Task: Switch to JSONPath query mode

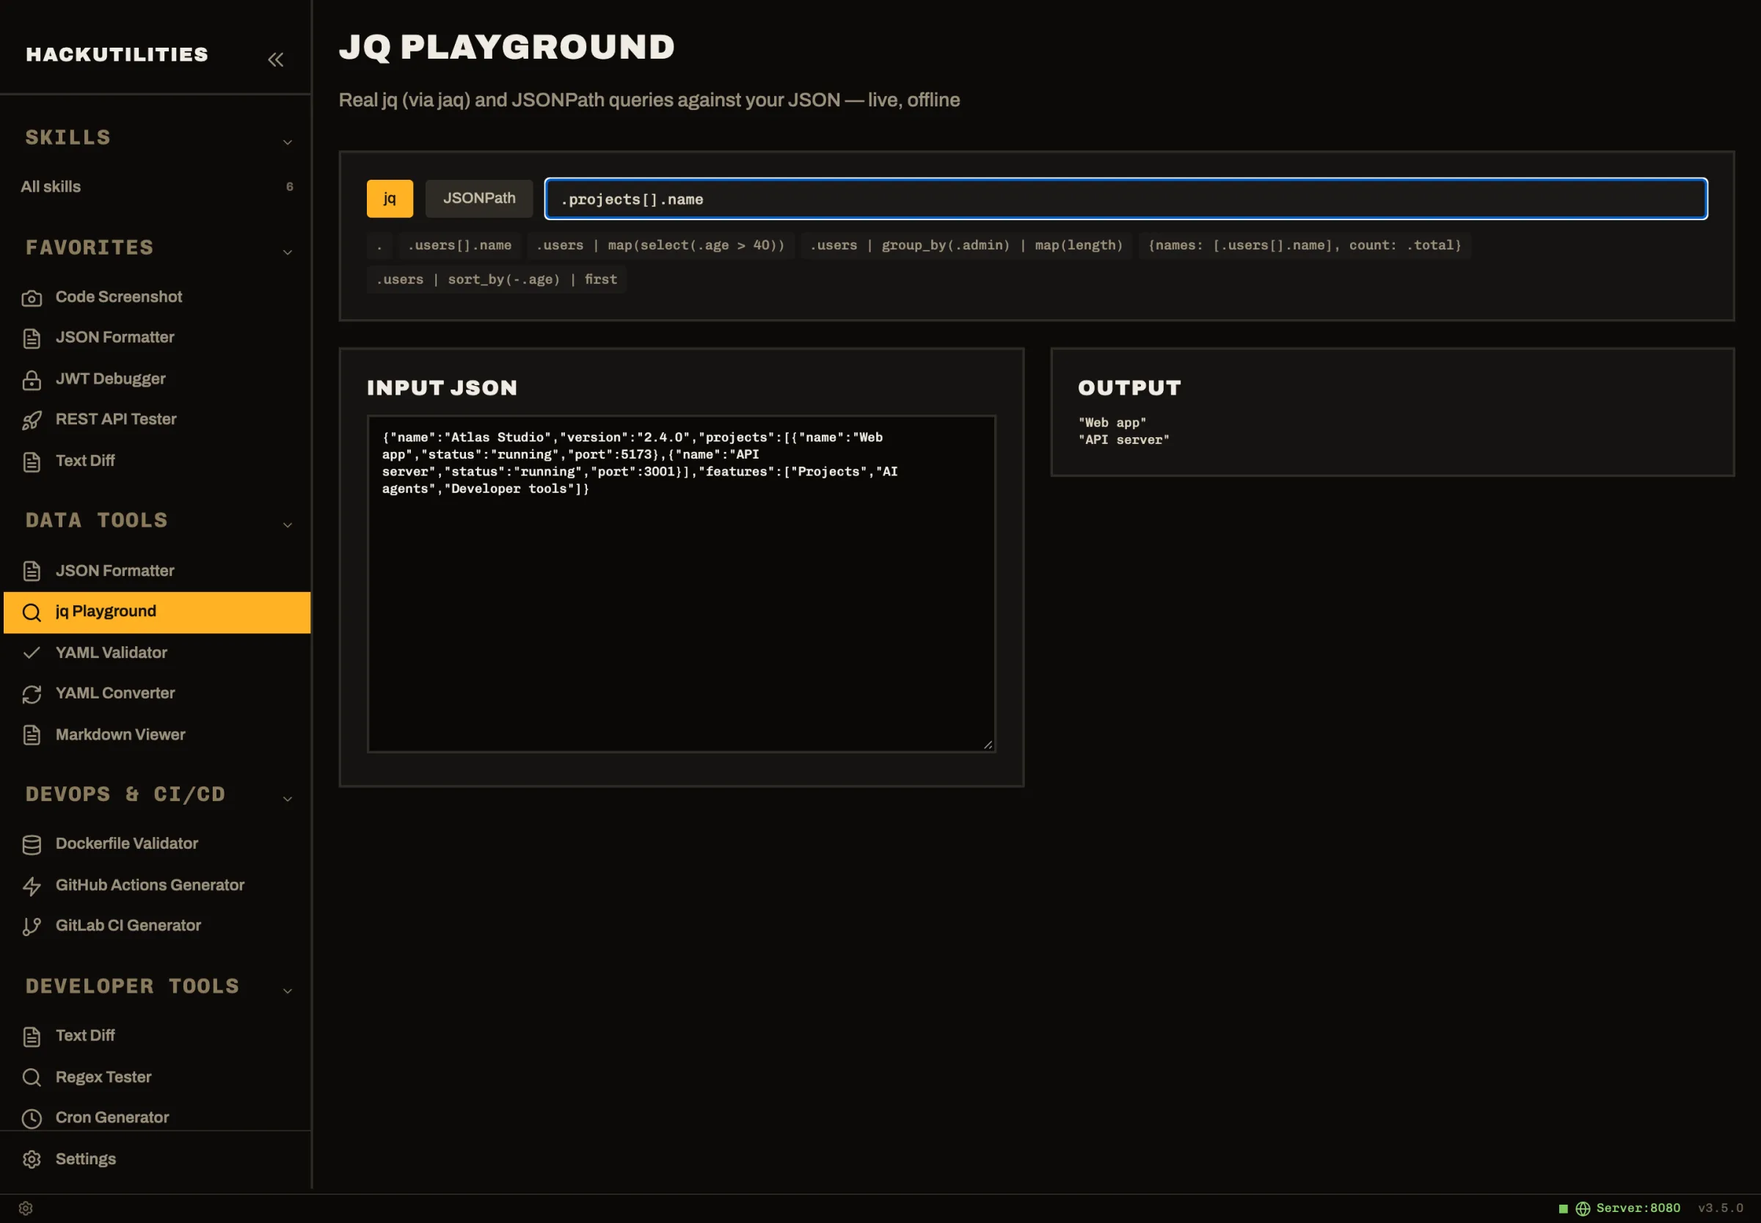Action: coord(479,199)
